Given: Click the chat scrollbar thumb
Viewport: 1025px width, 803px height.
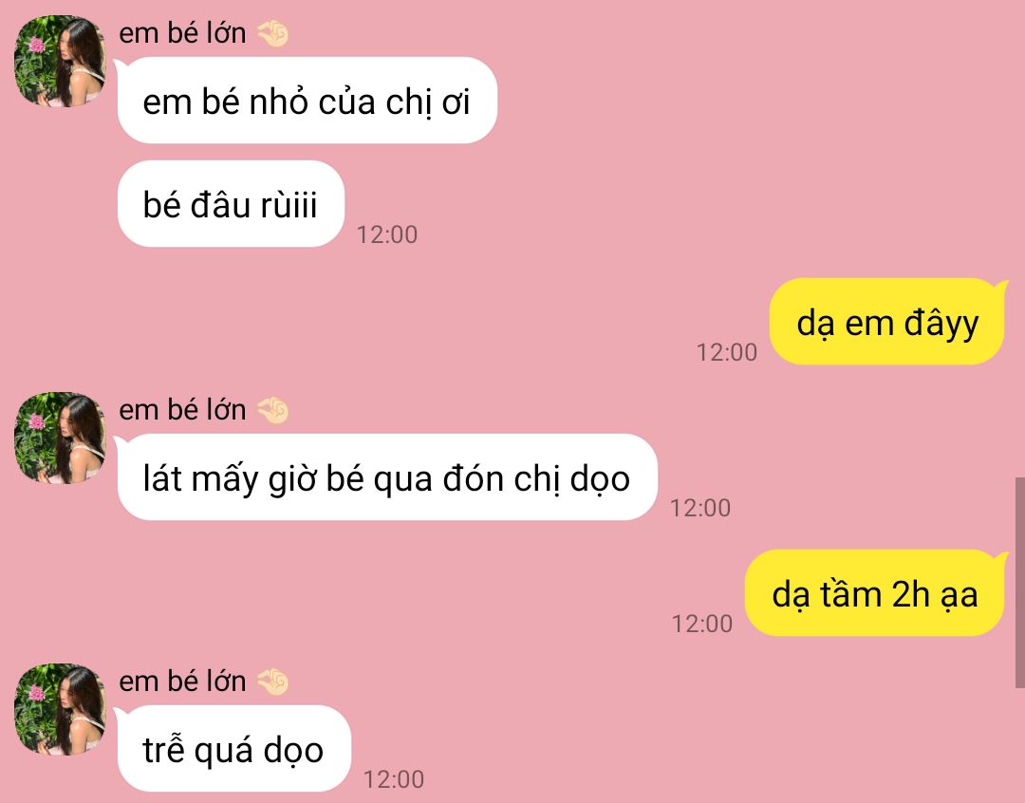Looking at the screenshot, I should pyautogui.click(x=1019, y=583).
